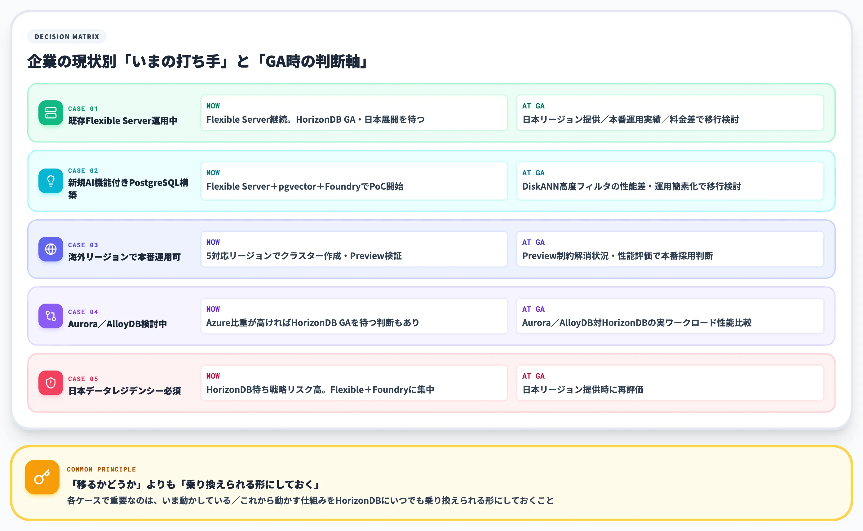
Task: Click the purple branch icon for Case 04
Action: coord(51,316)
